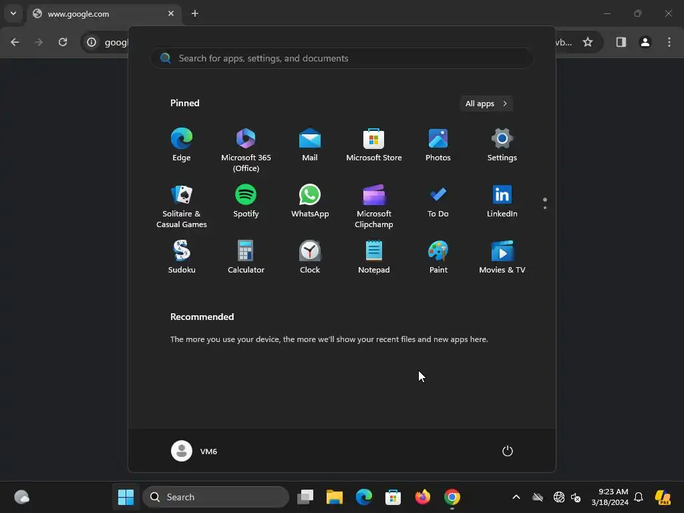The image size is (684, 513).
Task: Reload the page in Chrome
Action: point(63,42)
